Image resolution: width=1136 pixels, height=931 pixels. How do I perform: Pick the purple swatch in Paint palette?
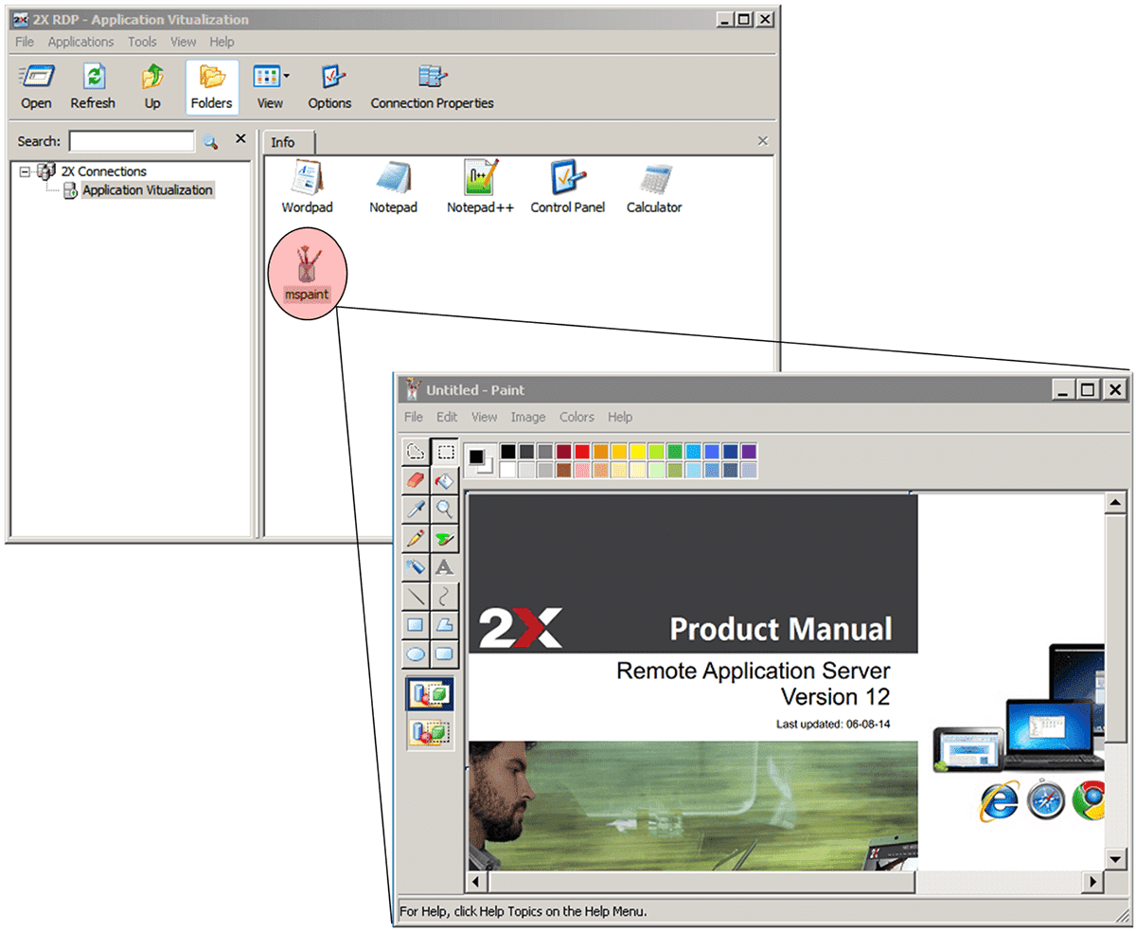click(x=749, y=452)
